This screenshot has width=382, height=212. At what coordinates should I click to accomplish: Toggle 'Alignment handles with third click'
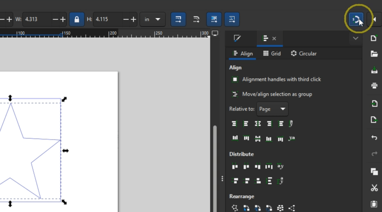pos(235,79)
